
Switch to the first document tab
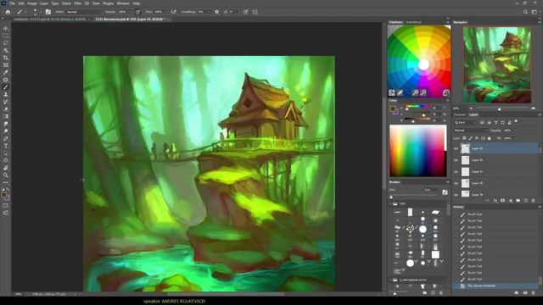[x=49, y=19]
